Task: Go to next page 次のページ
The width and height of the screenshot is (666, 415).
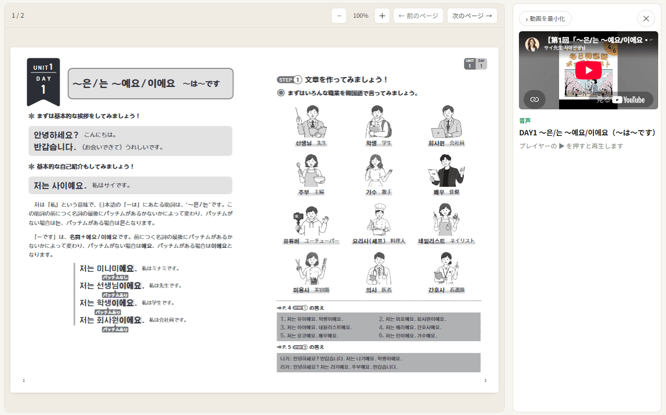Action: pos(472,16)
